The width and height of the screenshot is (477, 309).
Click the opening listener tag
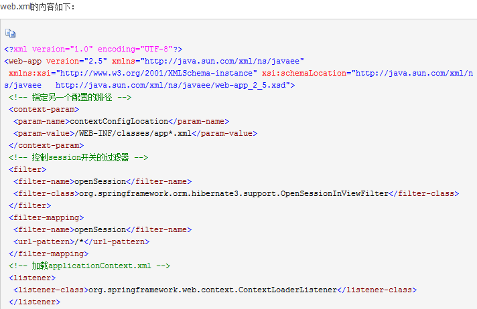[x=32, y=278]
